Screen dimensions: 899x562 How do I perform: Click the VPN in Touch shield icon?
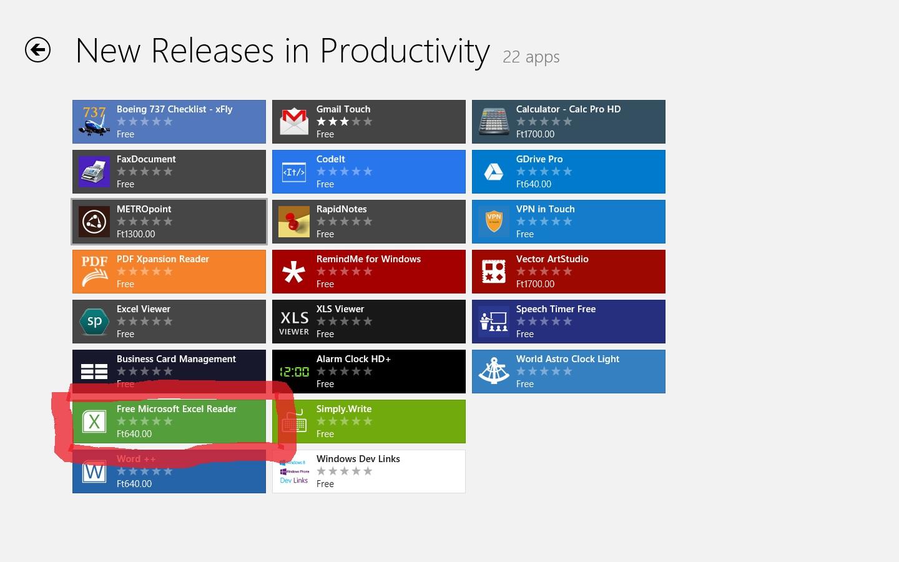point(494,222)
